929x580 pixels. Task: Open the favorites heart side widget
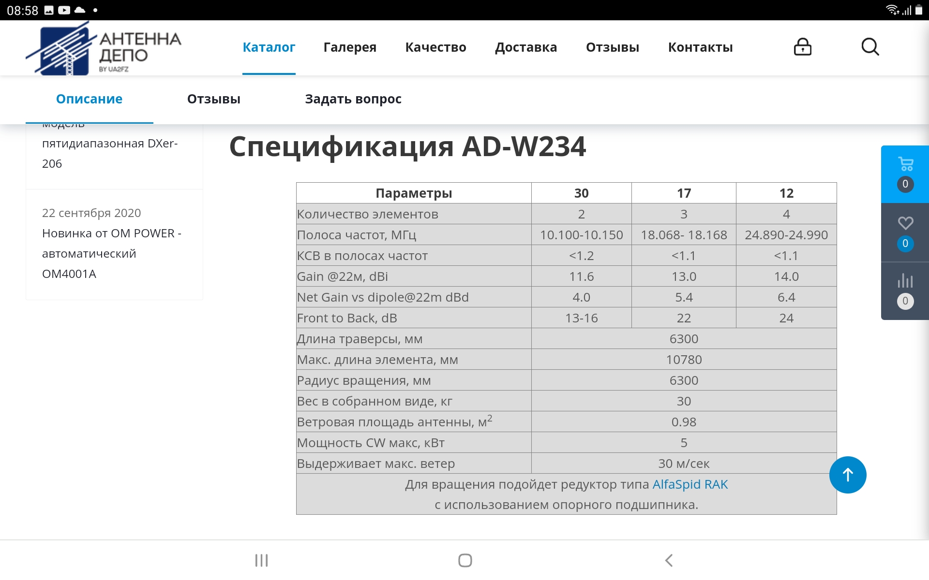pyautogui.click(x=905, y=233)
